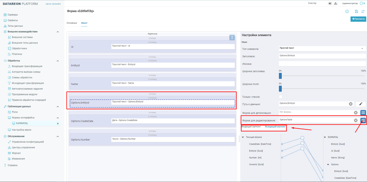
Task: Click the save form icon
Action: (356, 11)
